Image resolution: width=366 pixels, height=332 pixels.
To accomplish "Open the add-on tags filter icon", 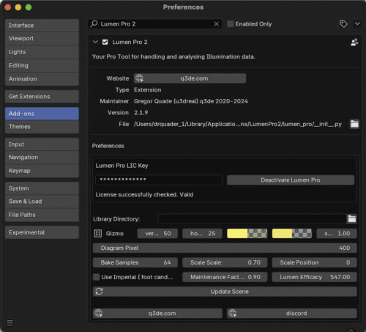I will [343, 23].
